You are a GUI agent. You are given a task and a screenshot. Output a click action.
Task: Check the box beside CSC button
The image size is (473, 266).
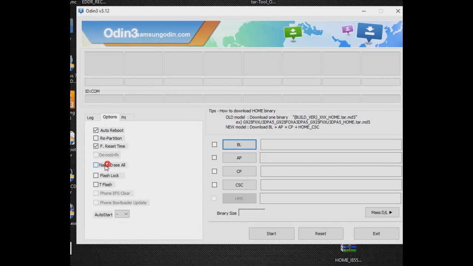pos(214,185)
